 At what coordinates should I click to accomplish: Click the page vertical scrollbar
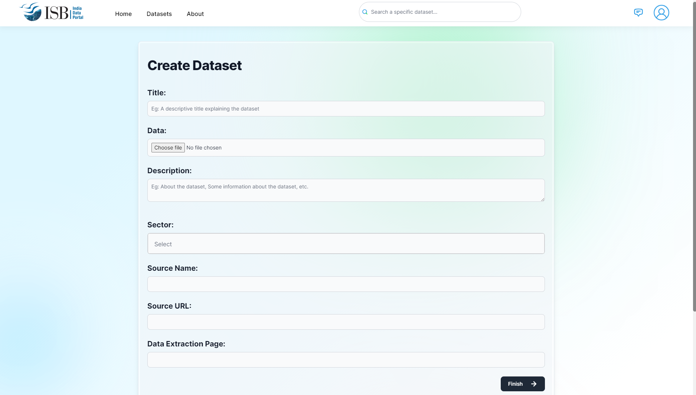click(x=694, y=156)
